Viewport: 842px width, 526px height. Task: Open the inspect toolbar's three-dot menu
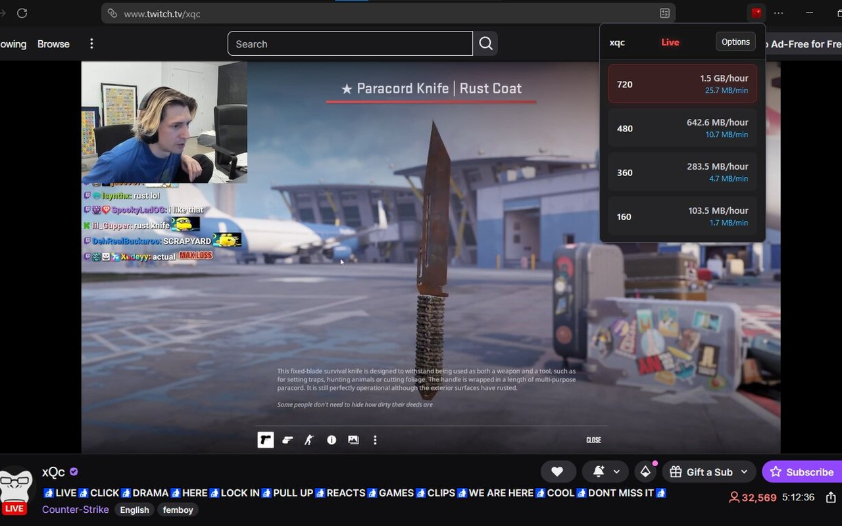375,440
